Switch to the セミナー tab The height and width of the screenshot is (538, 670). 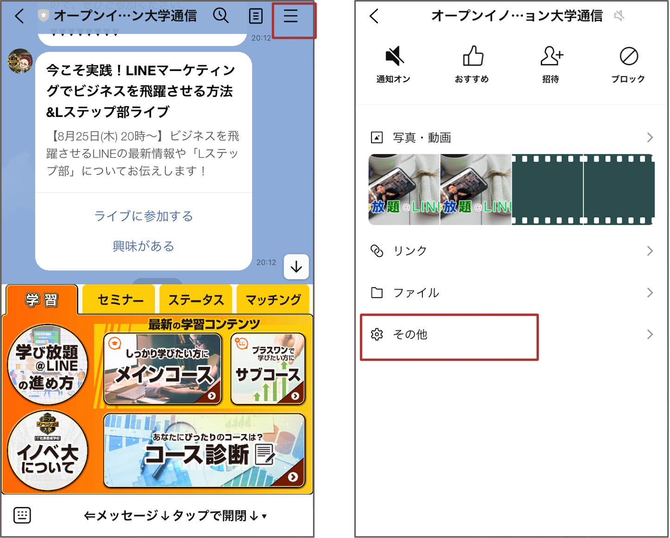(118, 300)
